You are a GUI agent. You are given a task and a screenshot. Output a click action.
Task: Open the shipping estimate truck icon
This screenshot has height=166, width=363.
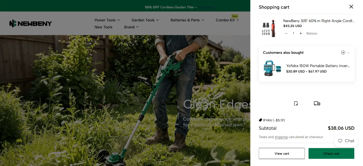coord(317,103)
